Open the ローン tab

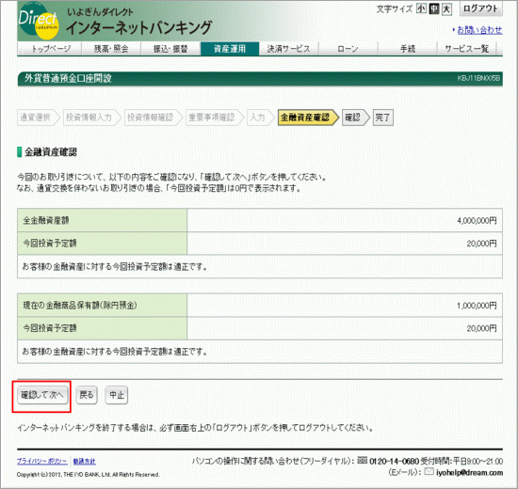pos(348,49)
